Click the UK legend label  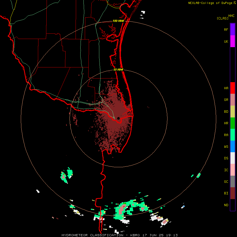click(226, 42)
